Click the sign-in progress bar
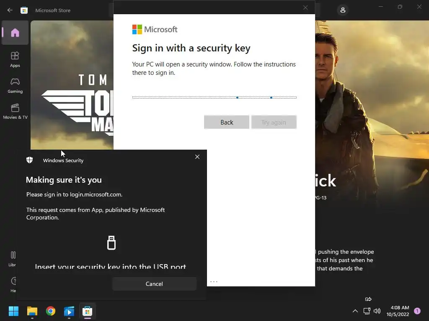Image resolution: width=429 pixels, height=321 pixels. click(214, 97)
